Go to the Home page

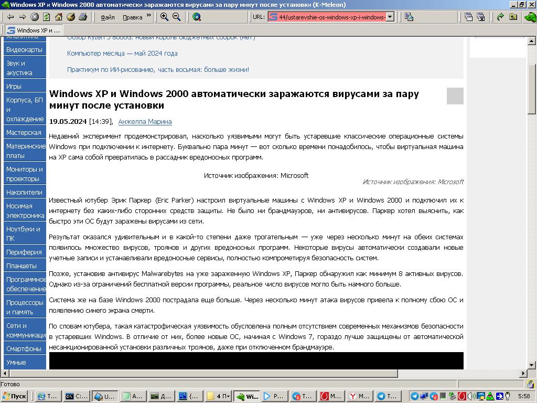pyautogui.click(x=59, y=17)
